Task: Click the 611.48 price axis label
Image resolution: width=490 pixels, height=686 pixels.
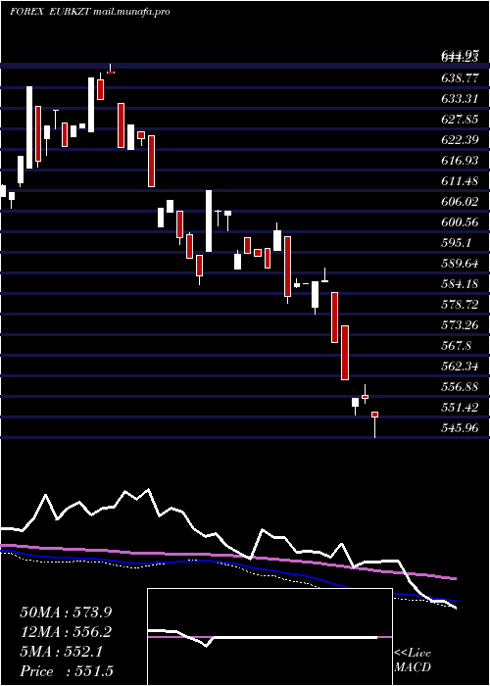Action: pyautogui.click(x=459, y=181)
